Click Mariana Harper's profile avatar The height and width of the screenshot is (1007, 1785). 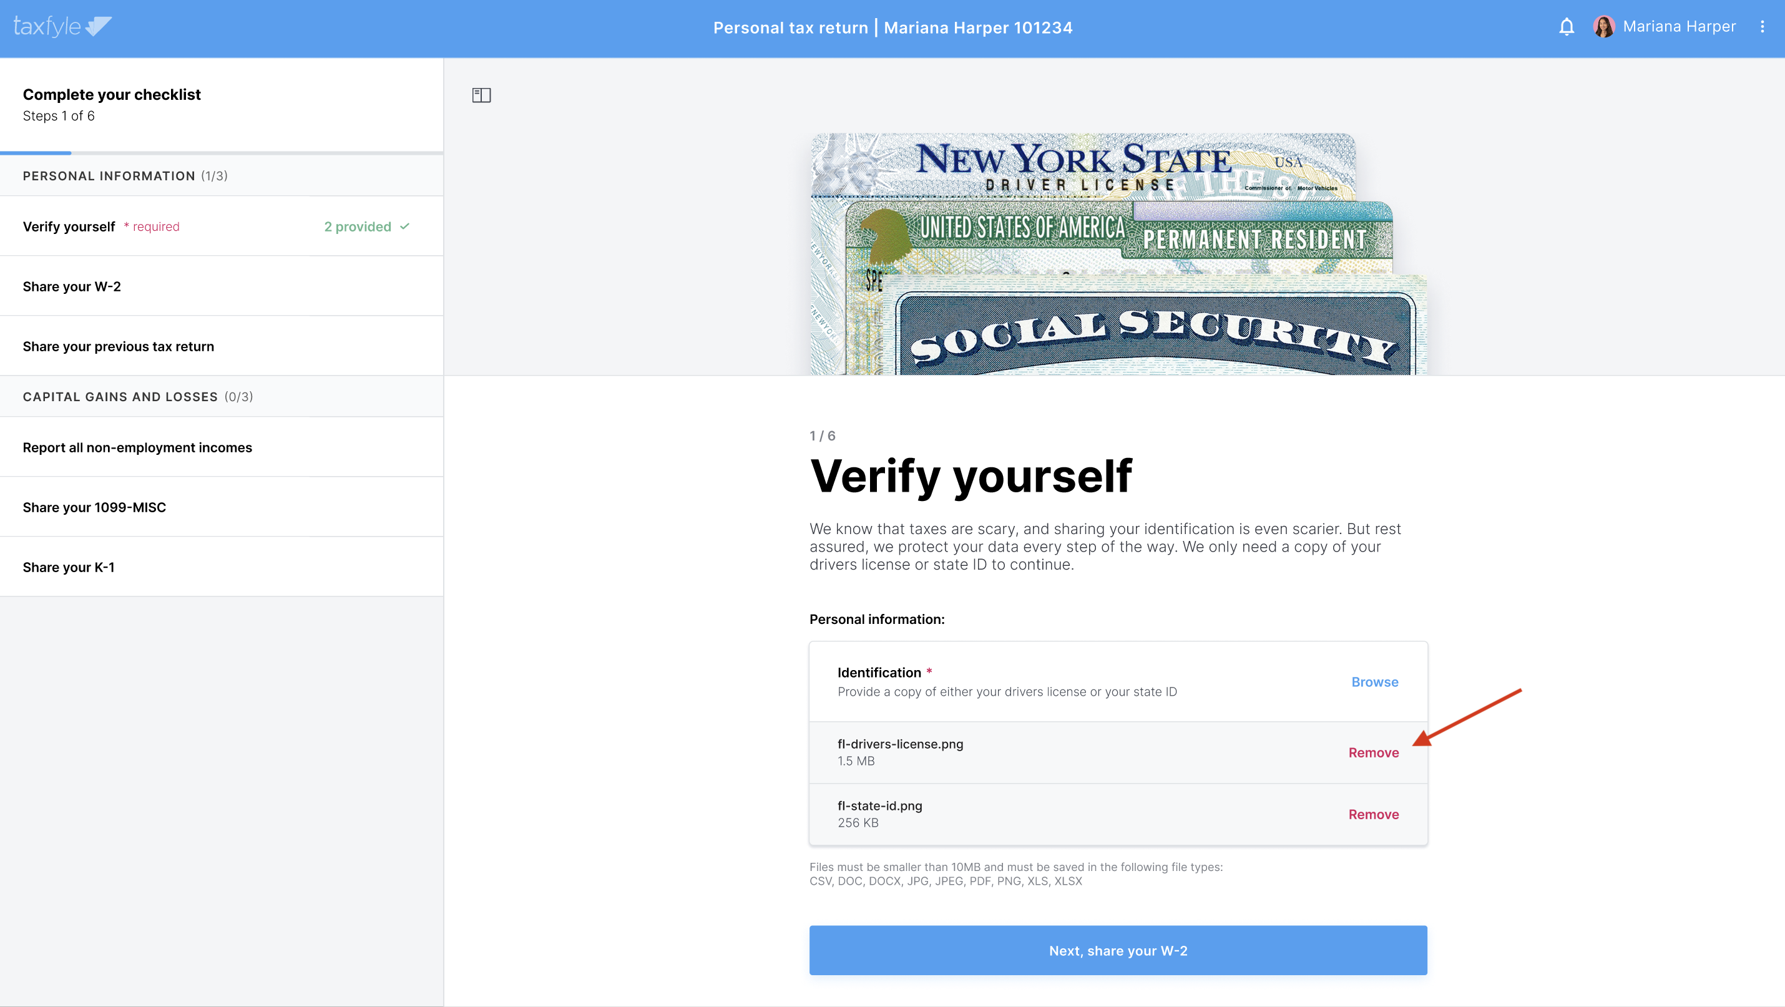click(x=1603, y=27)
